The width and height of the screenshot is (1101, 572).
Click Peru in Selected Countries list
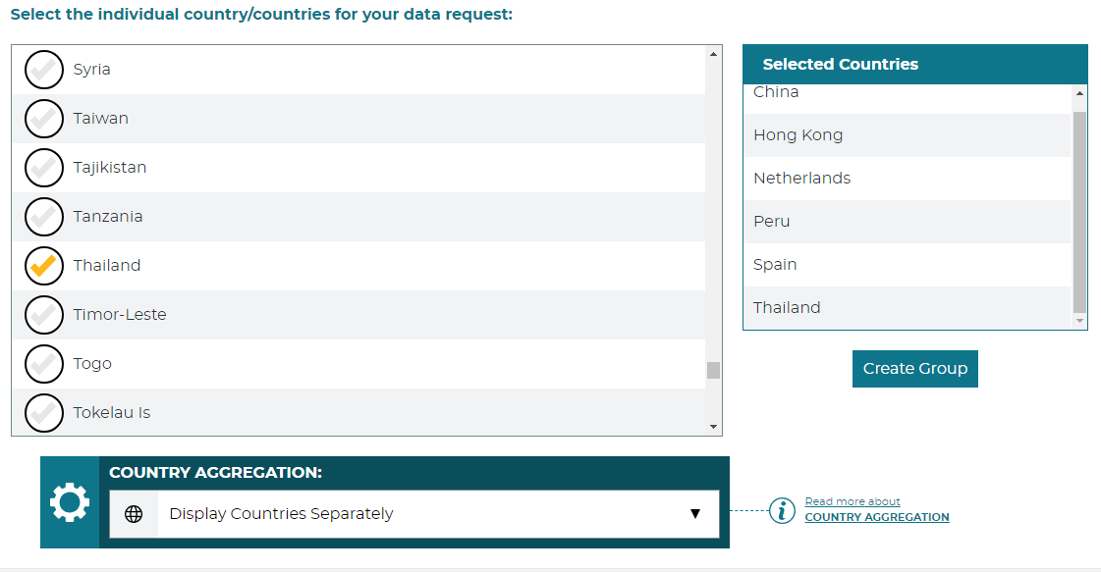coord(772,222)
